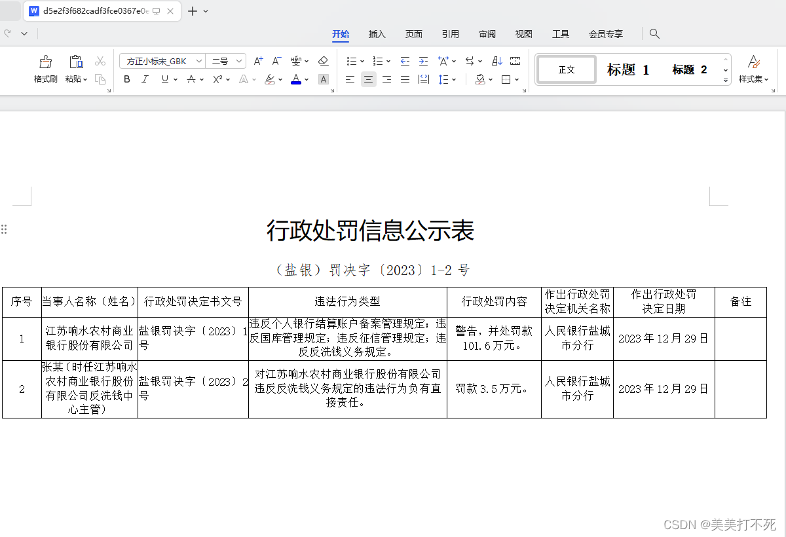786x537 pixels.
Task: Switch to the 开始 ribbon tab
Action: (x=341, y=34)
